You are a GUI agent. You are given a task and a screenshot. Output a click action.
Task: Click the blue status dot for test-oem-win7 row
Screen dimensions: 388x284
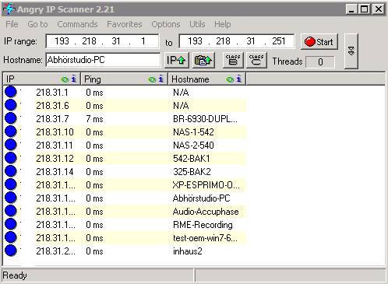pyautogui.click(x=11, y=237)
